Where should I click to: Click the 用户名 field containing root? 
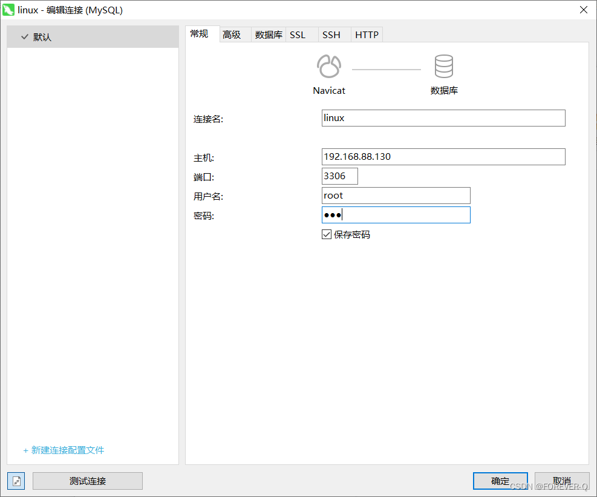pyautogui.click(x=396, y=196)
